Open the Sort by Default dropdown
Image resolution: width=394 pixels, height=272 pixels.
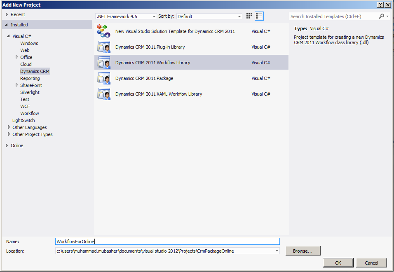(209, 16)
